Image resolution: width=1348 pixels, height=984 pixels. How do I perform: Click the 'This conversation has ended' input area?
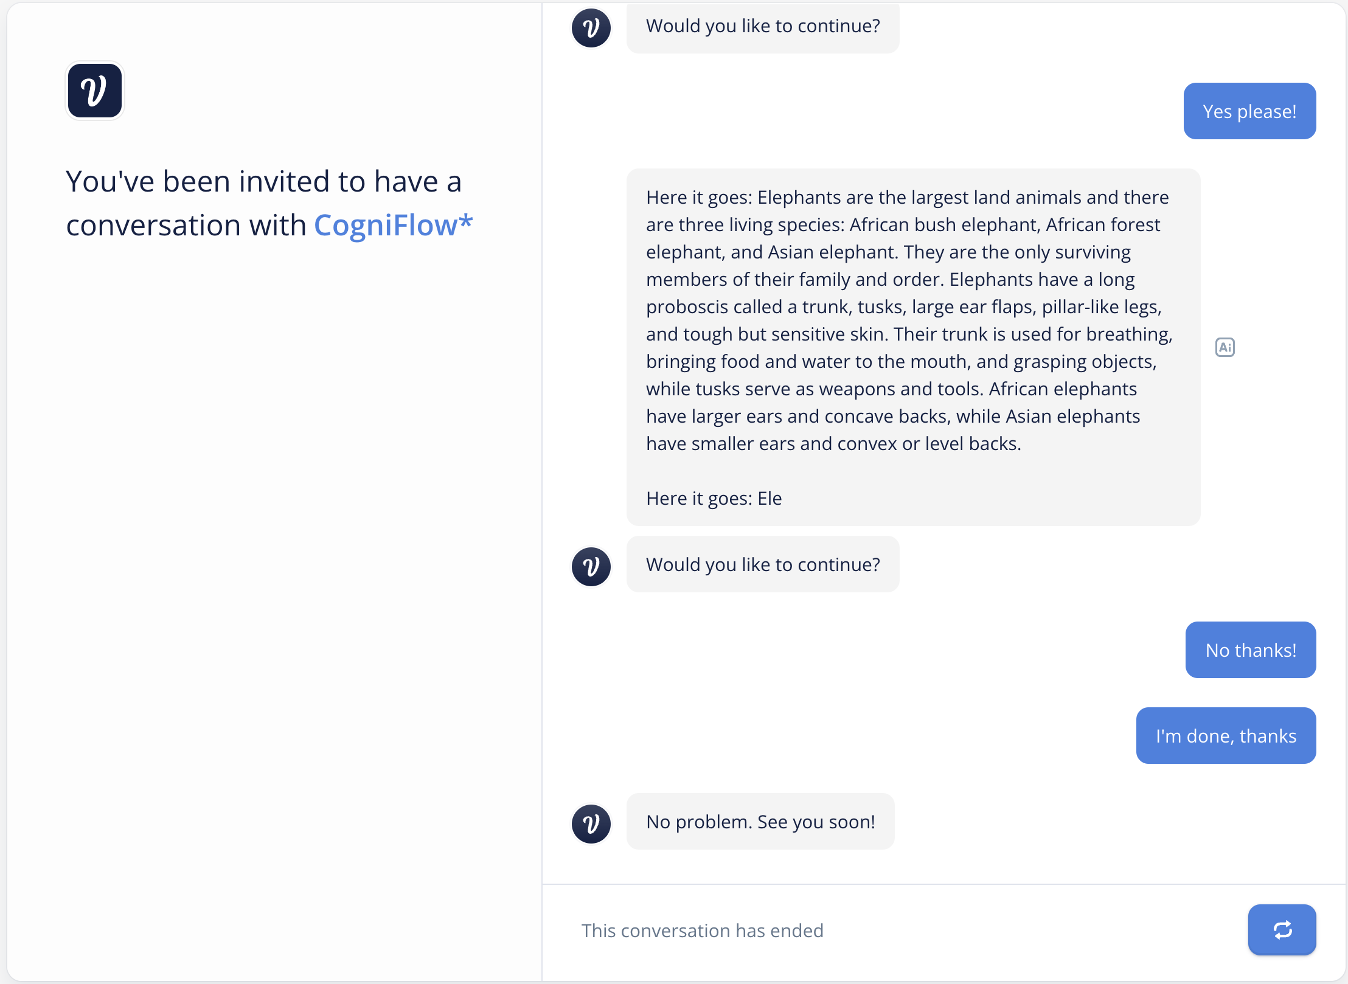pyautogui.click(x=702, y=930)
